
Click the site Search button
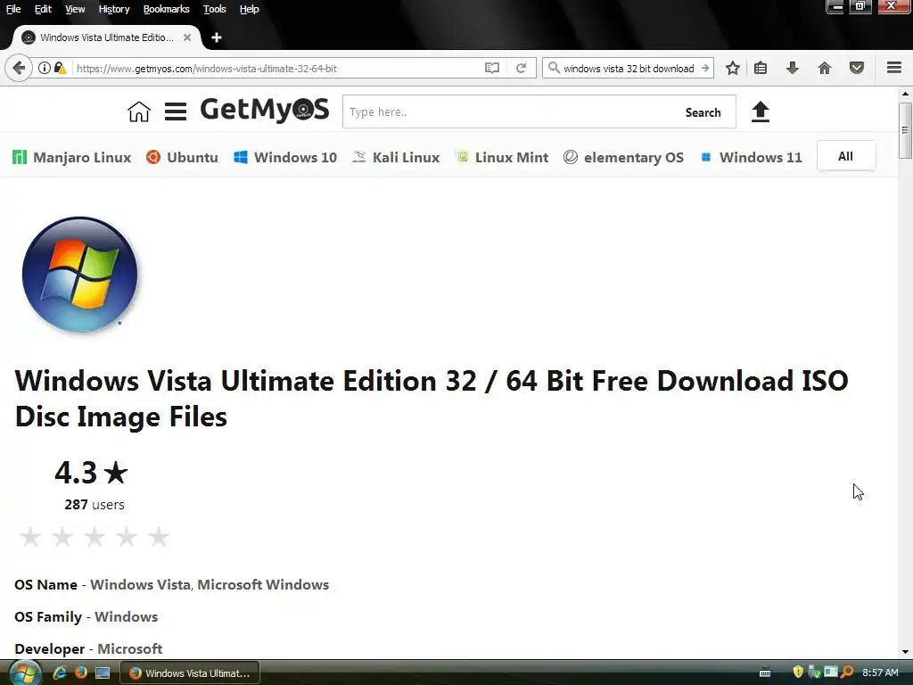(703, 112)
